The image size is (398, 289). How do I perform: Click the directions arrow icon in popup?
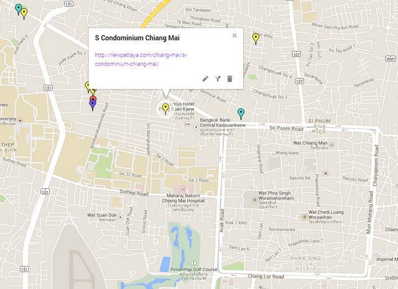coord(218,79)
